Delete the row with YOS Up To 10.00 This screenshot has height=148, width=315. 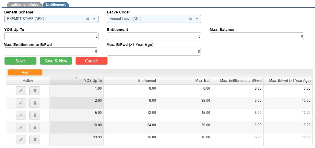tap(35, 127)
